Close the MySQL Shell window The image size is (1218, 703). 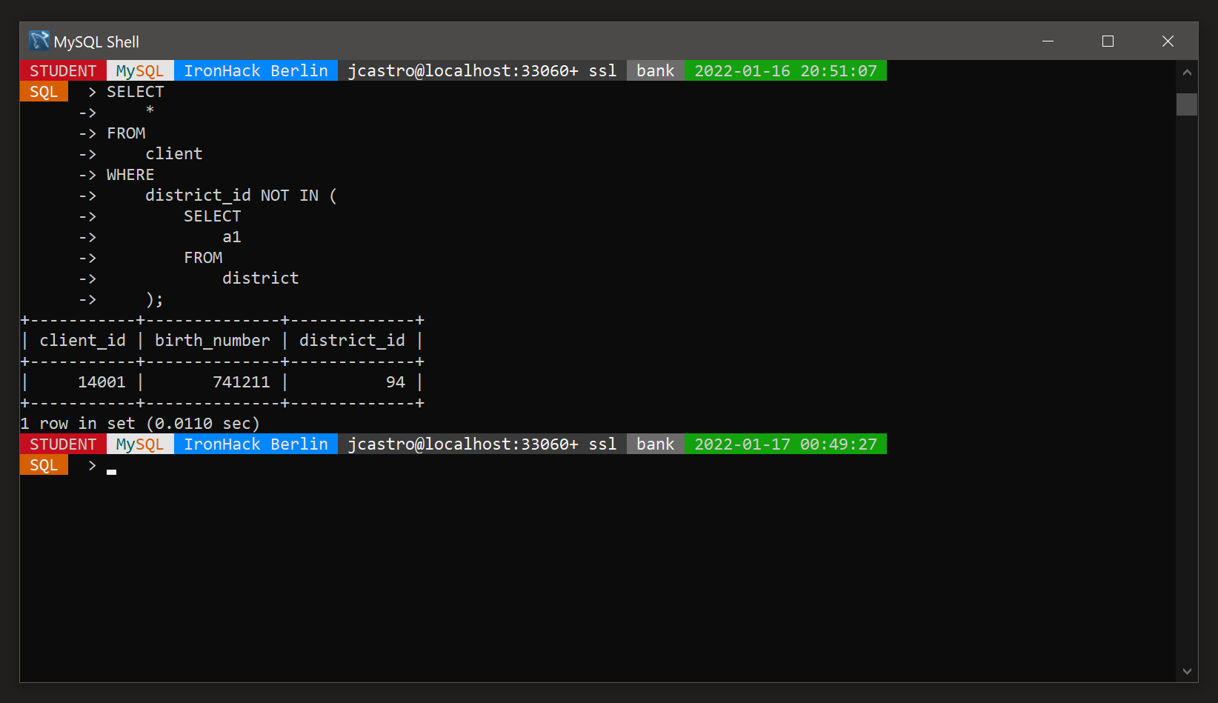(x=1168, y=41)
